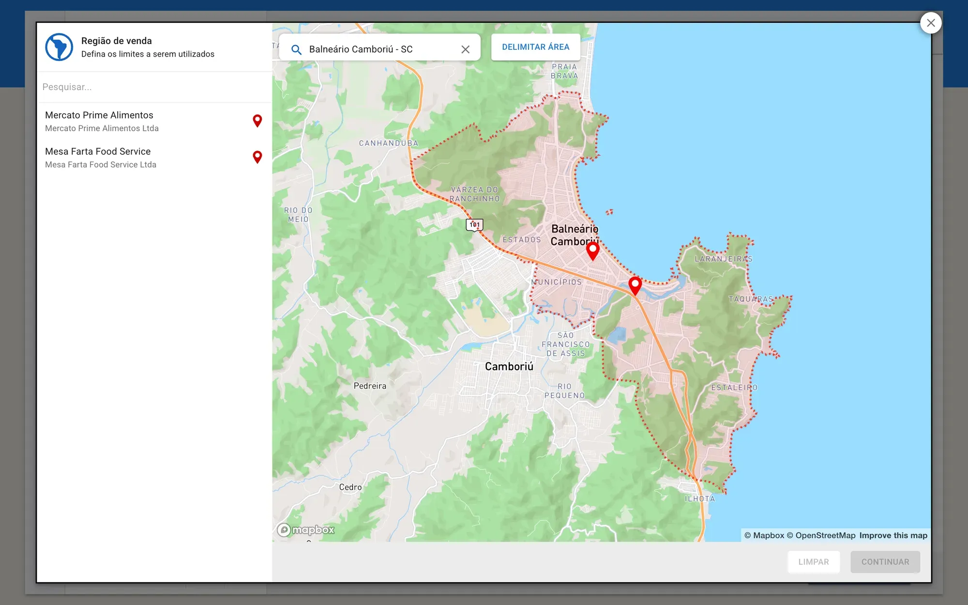Click the globe Região de venda icon
This screenshot has height=605, width=968.
point(59,47)
